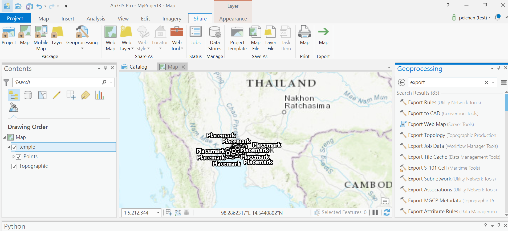
Task: Collapse the temple group layer
Action: (x=9, y=147)
